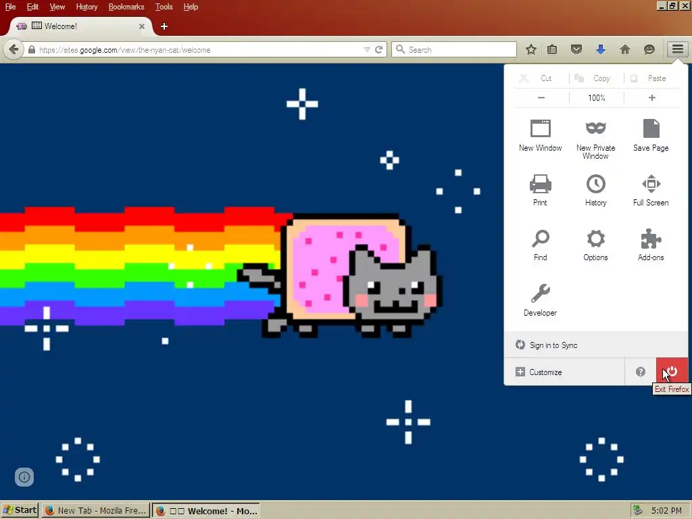Open a New Private Window

pyautogui.click(x=595, y=139)
